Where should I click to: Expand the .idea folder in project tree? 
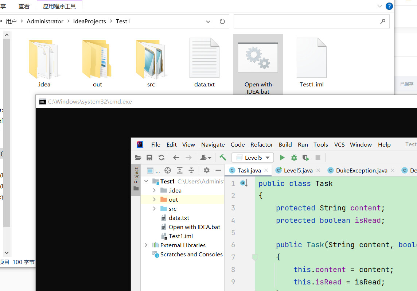(154, 190)
